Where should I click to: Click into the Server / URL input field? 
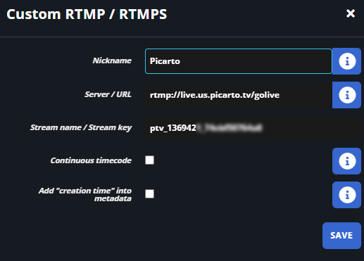click(x=239, y=95)
